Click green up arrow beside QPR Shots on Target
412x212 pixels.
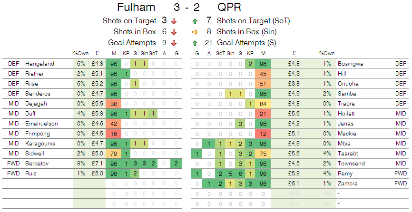(195, 21)
